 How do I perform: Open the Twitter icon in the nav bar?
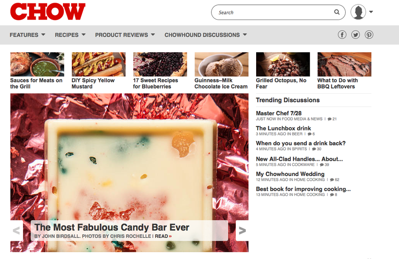click(356, 35)
